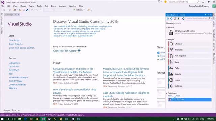The width and height of the screenshot is (216, 121).
Task: Launch Edge browser from taskbar
Action: [26, 119]
